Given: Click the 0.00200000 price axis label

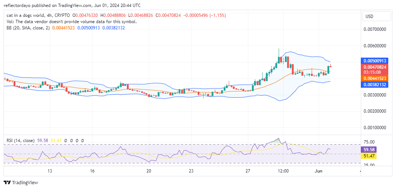Looking at the screenshot, I should (x=375, y=111).
